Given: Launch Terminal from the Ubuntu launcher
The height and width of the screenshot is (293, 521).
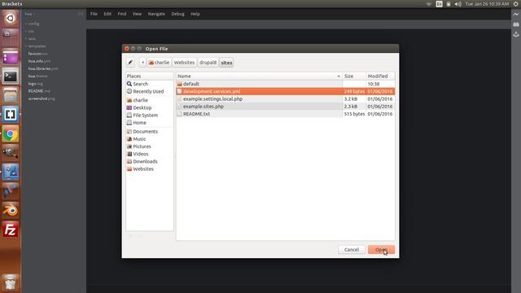Looking at the screenshot, I should [11, 77].
